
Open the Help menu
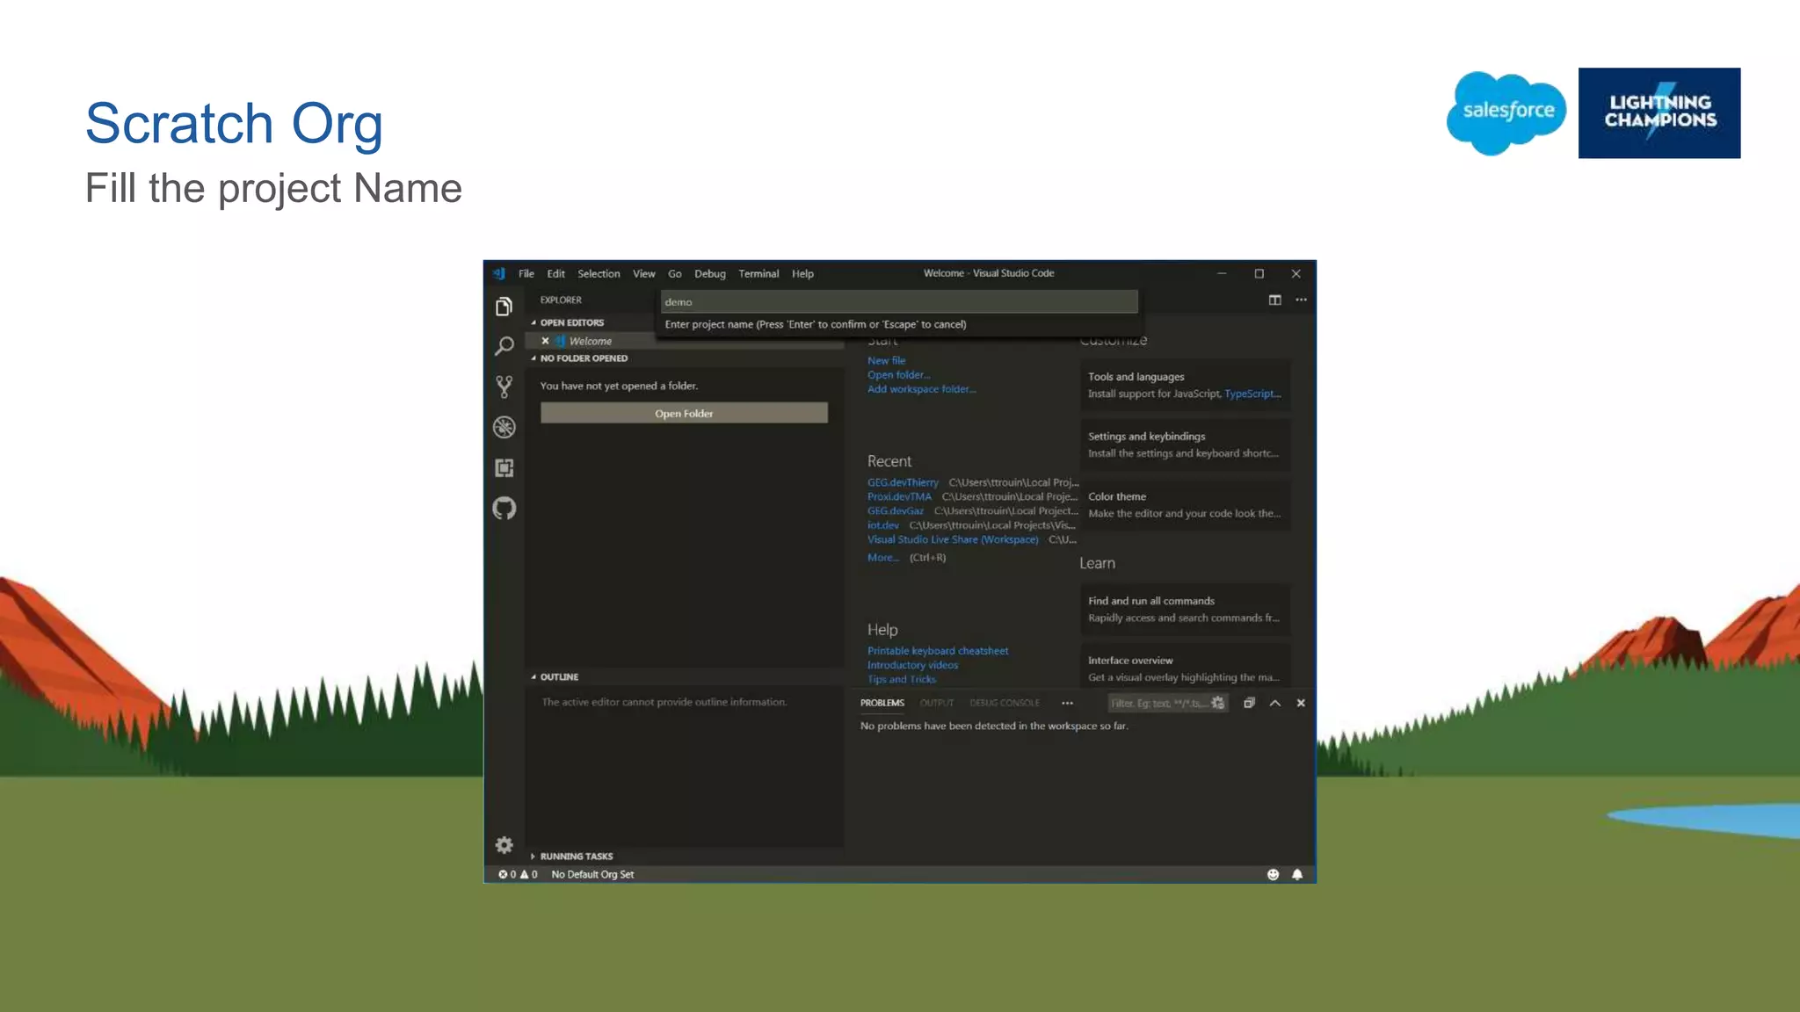[802, 273]
